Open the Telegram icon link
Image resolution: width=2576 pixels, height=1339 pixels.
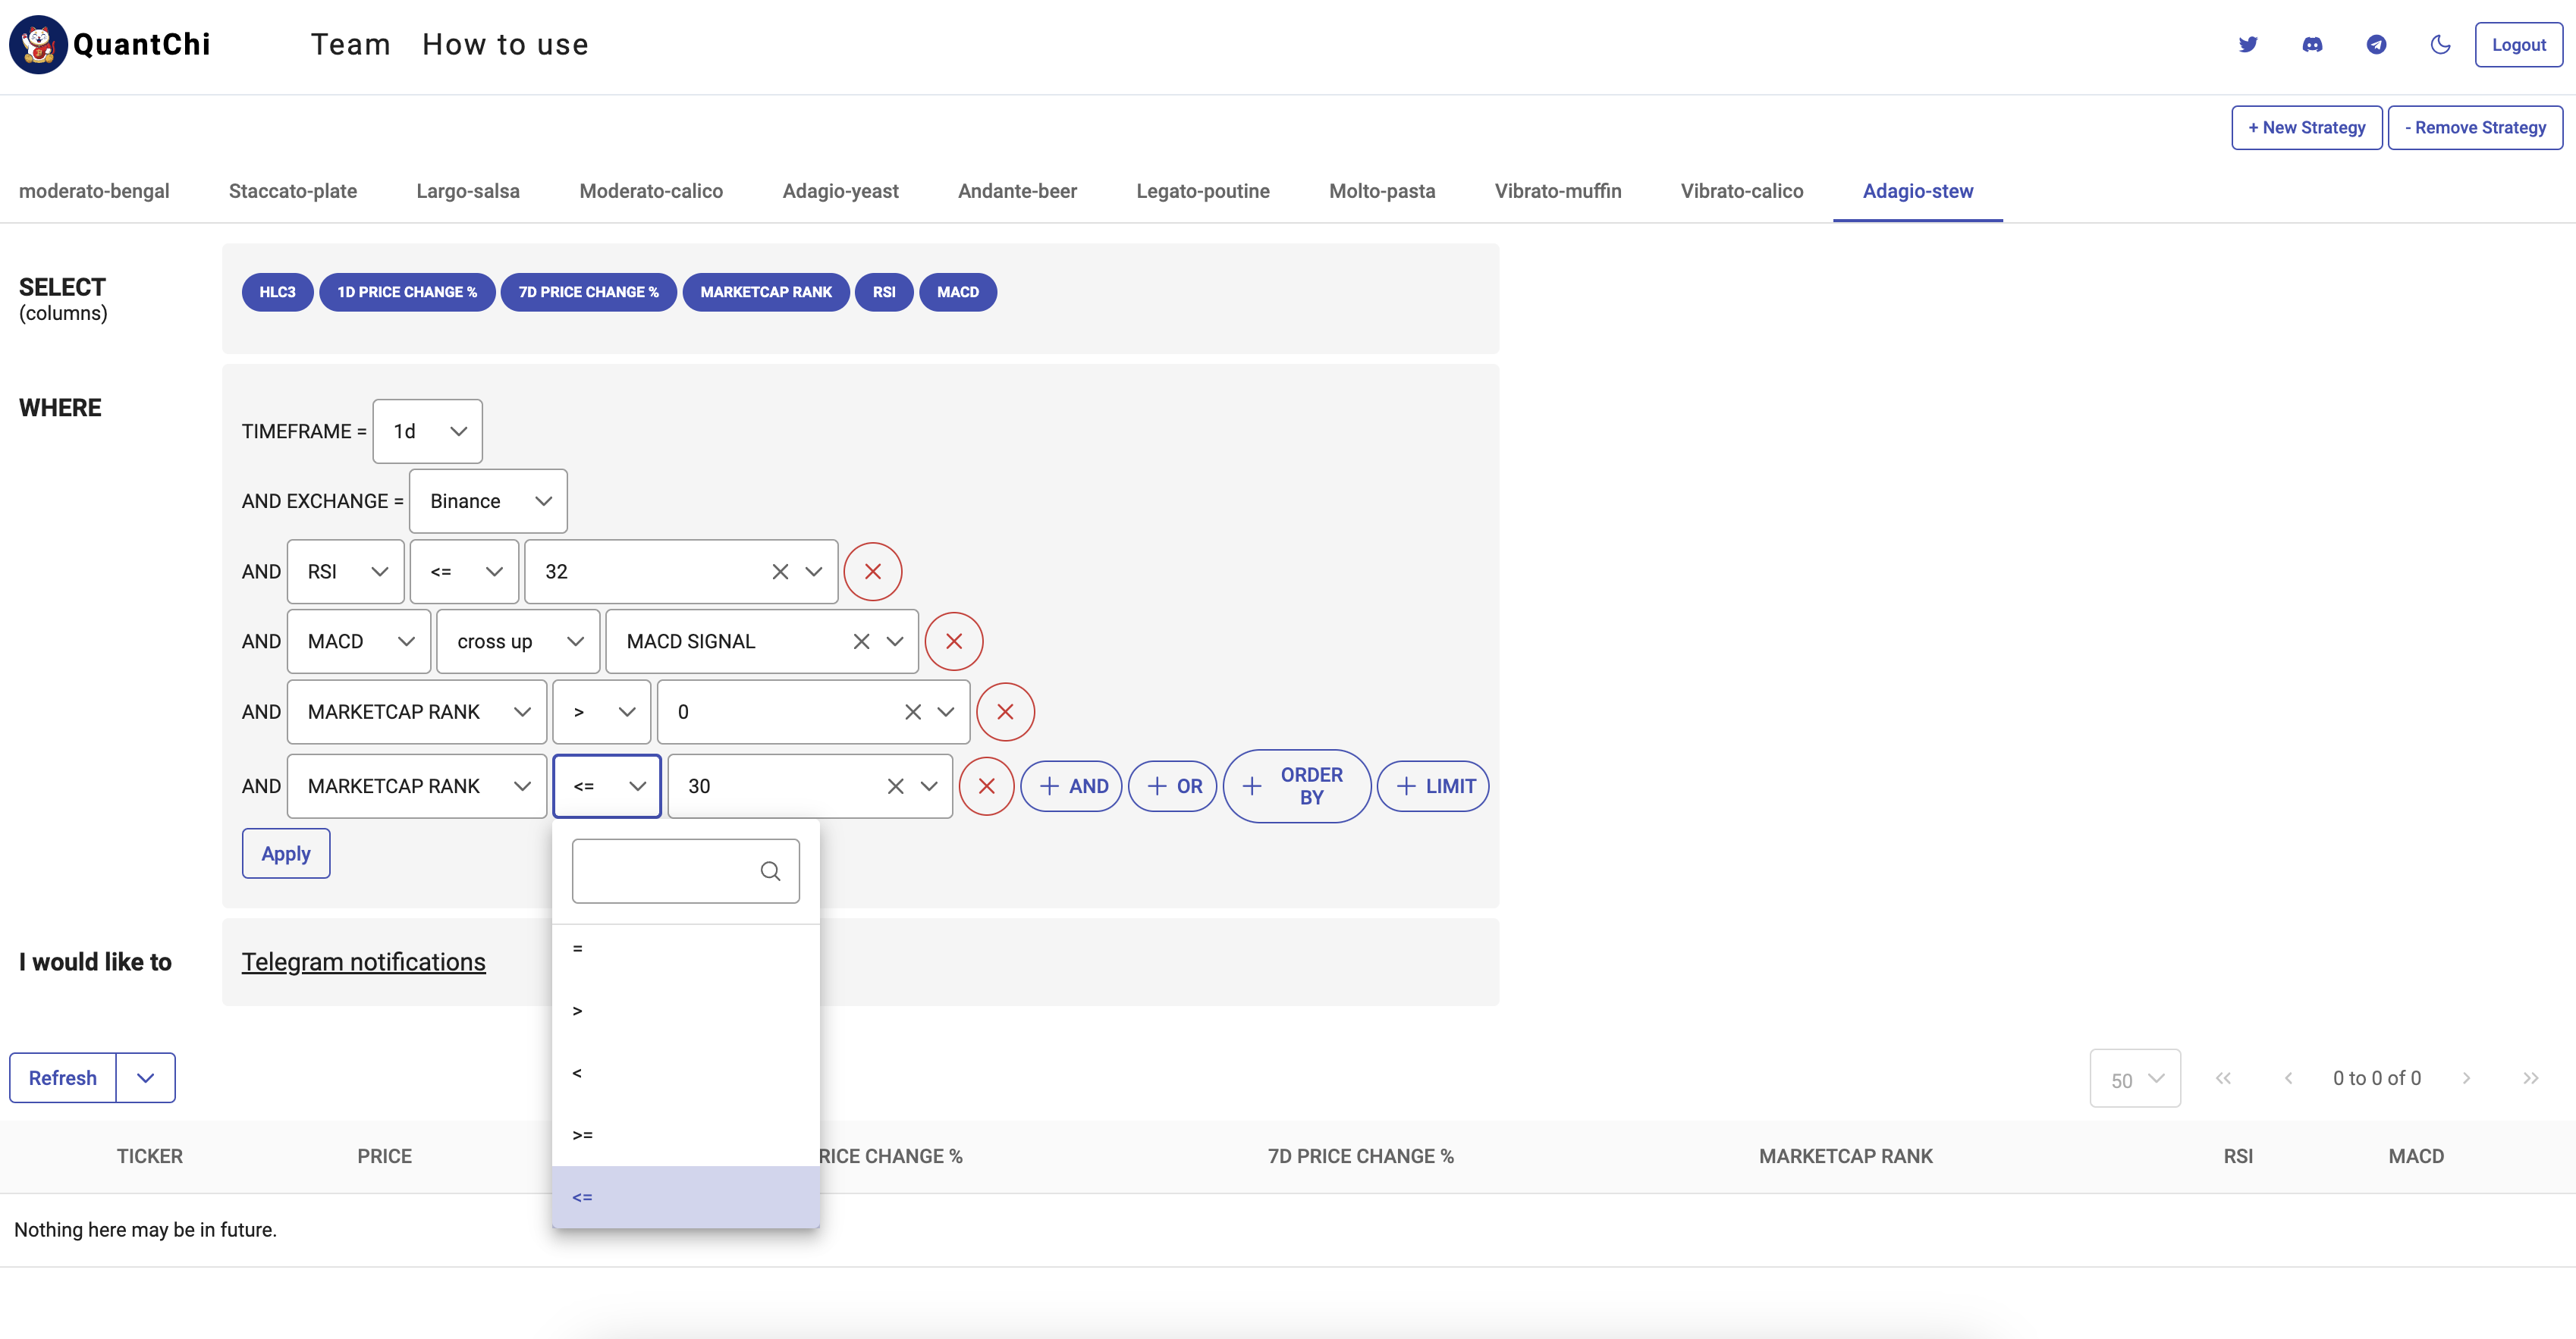(2377, 44)
